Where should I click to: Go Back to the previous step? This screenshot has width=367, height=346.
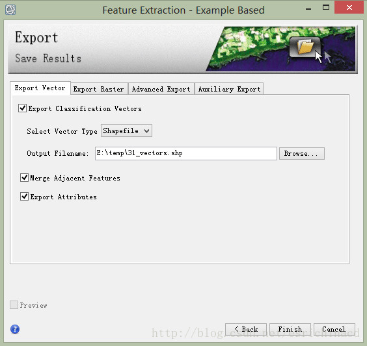coord(246,329)
